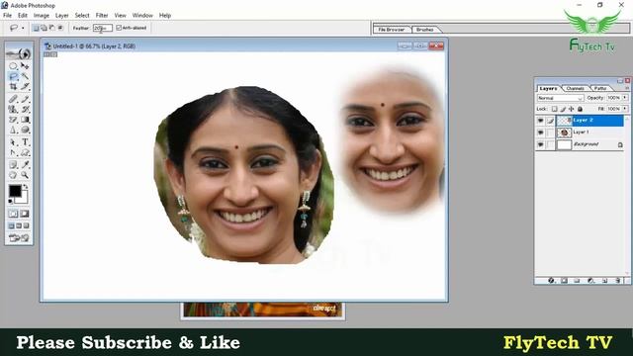
Task: Click Adobe Online picture atop toolbox
Action: (19, 53)
